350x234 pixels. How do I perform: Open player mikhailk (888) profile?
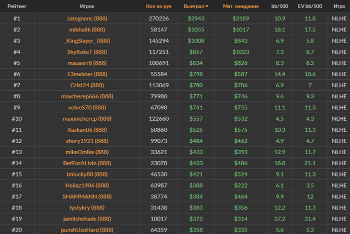coord(87,29)
